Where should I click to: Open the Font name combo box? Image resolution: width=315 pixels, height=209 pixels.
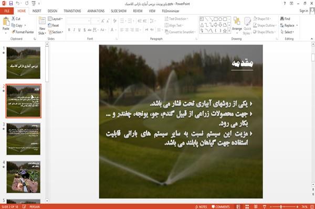[x=79, y=21]
